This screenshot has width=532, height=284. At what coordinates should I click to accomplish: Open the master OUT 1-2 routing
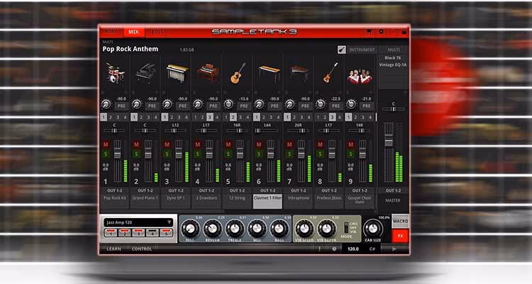[x=393, y=190]
